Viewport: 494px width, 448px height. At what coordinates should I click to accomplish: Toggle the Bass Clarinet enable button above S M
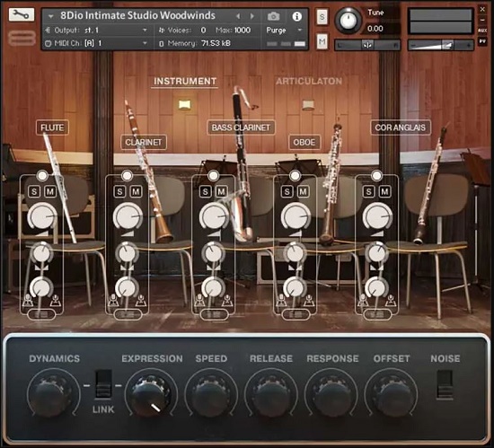point(213,175)
